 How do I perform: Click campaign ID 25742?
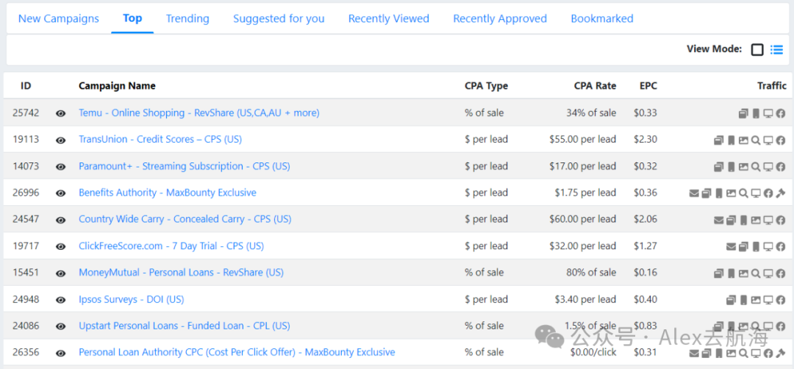pos(26,113)
